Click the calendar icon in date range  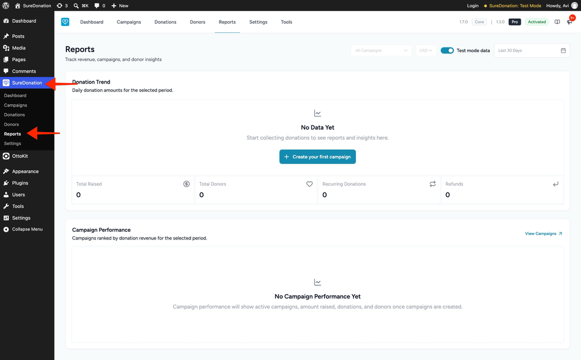pyautogui.click(x=563, y=51)
